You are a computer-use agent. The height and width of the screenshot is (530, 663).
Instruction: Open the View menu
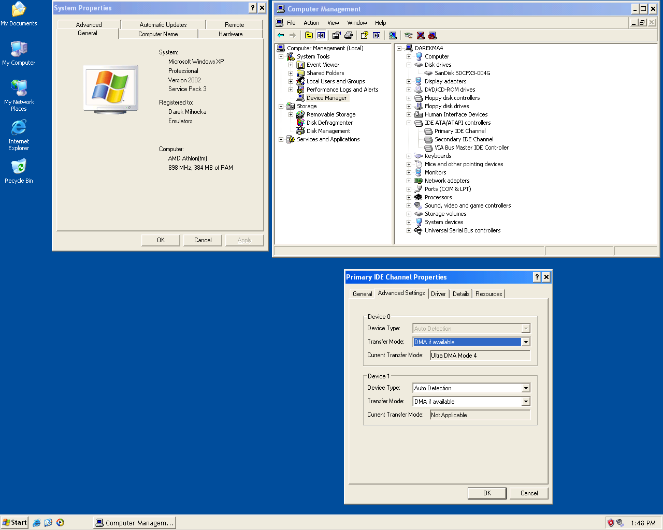(x=333, y=23)
